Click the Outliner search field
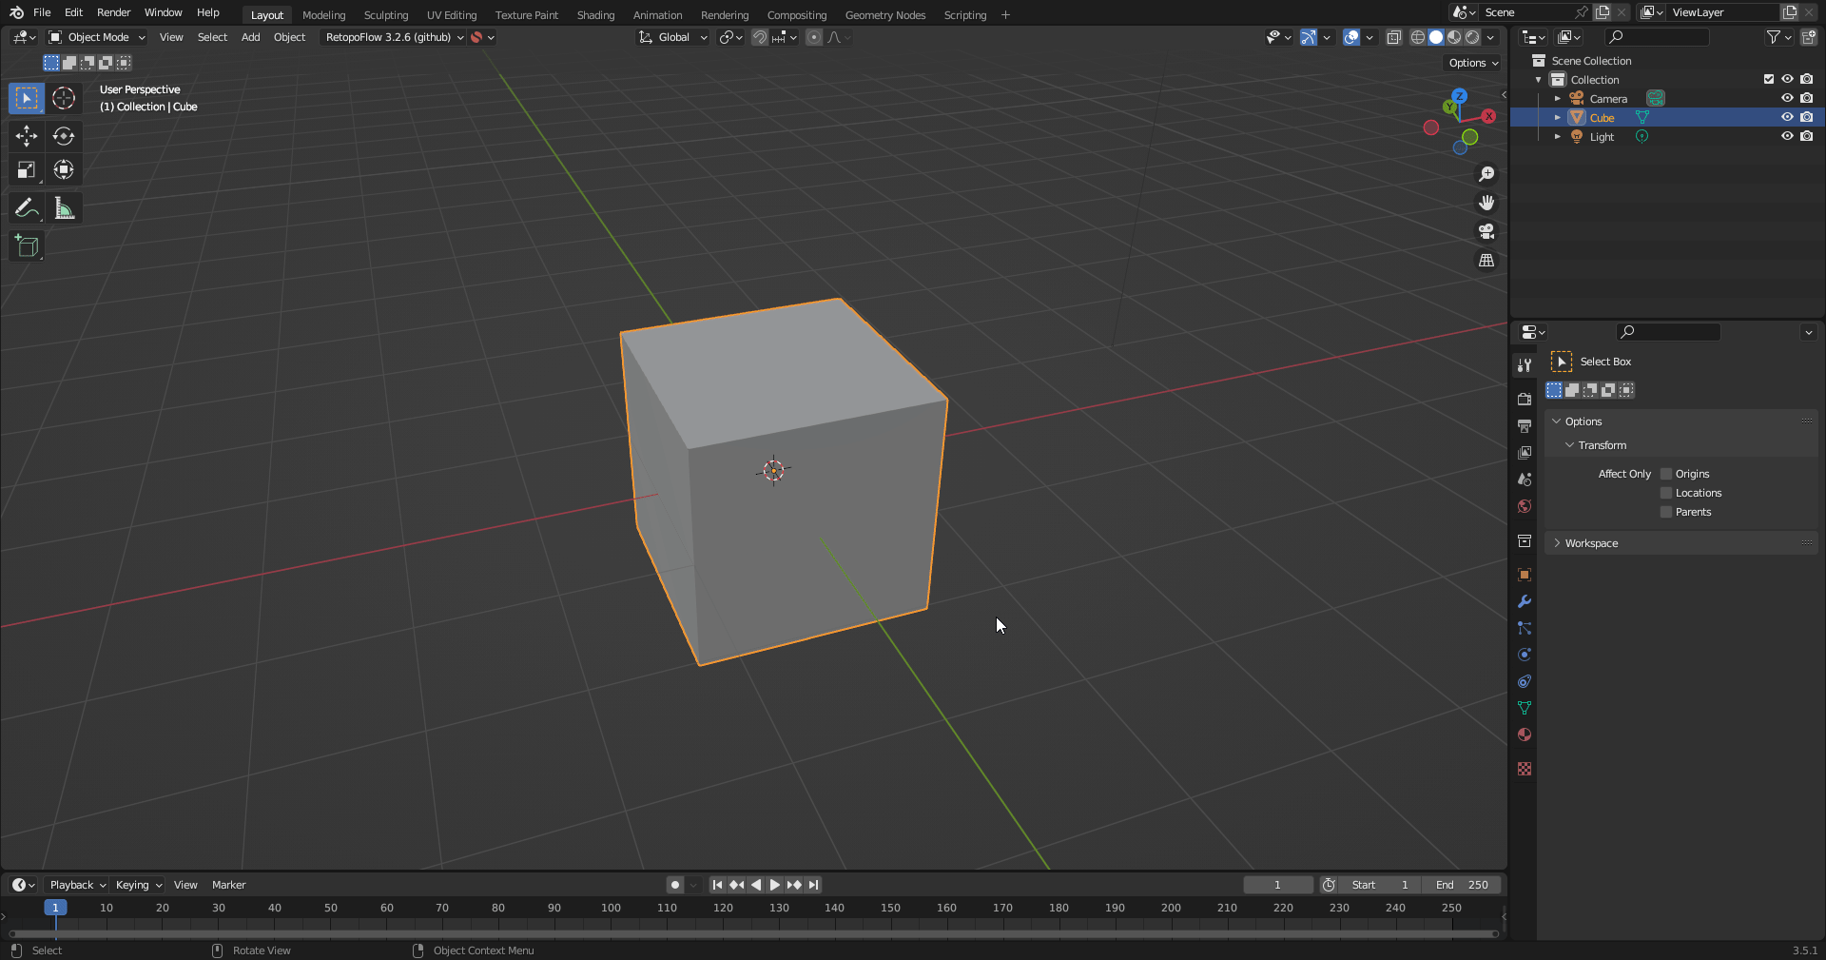1826x960 pixels. pyautogui.click(x=1655, y=37)
